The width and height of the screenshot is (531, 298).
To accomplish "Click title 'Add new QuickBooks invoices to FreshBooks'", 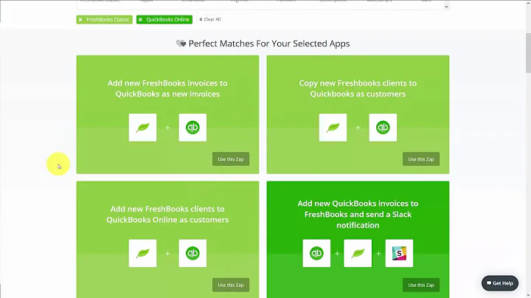I will (x=358, y=215).
